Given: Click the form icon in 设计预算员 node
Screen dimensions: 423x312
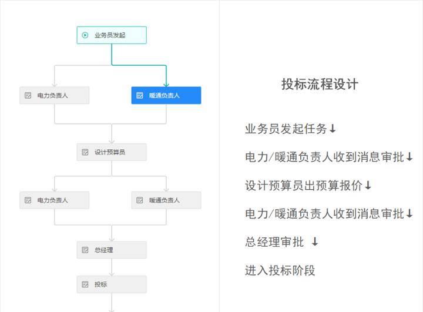Looking at the screenshot, I should pyautogui.click(x=85, y=152).
